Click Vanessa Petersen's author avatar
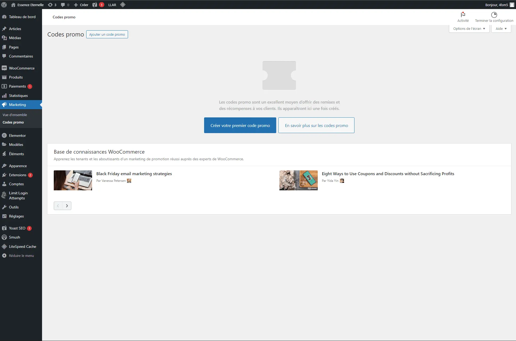This screenshot has height=341, width=516. pos(129,181)
